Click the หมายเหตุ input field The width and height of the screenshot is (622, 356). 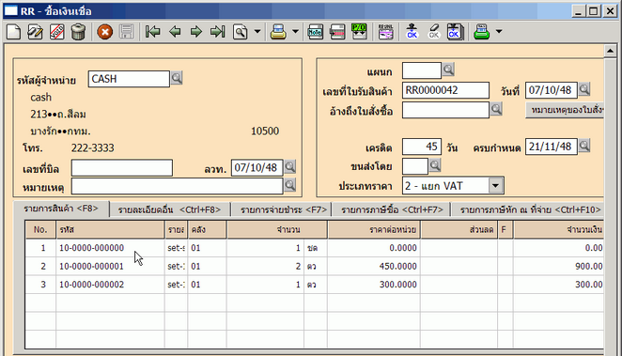(x=178, y=186)
